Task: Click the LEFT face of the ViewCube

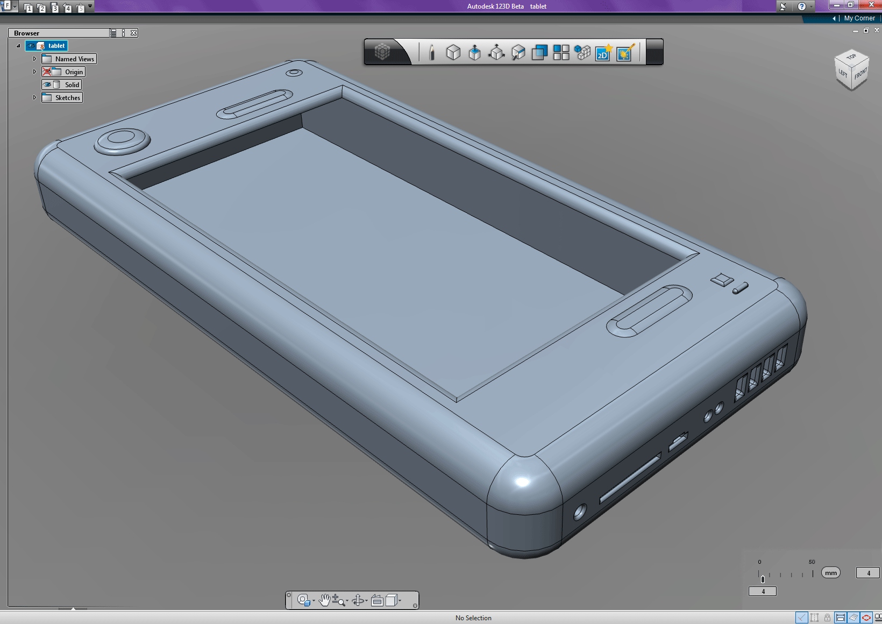Action: point(843,74)
